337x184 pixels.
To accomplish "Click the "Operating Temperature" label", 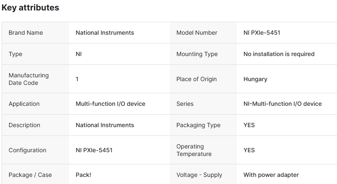I will pos(194,150).
